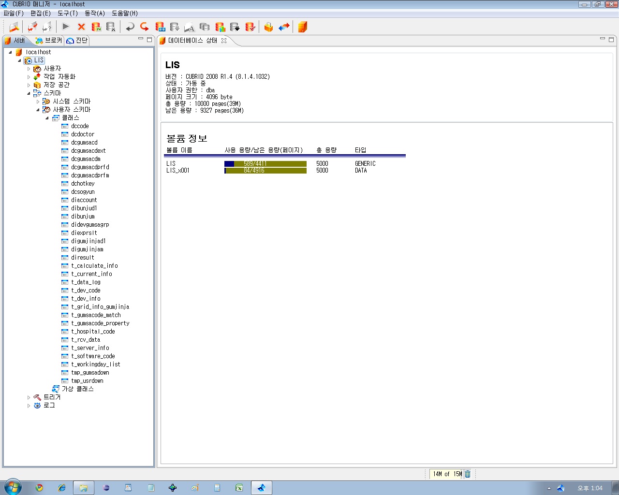
Task: Open the 도움말(H) menu
Action: pyautogui.click(x=125, y=14)
